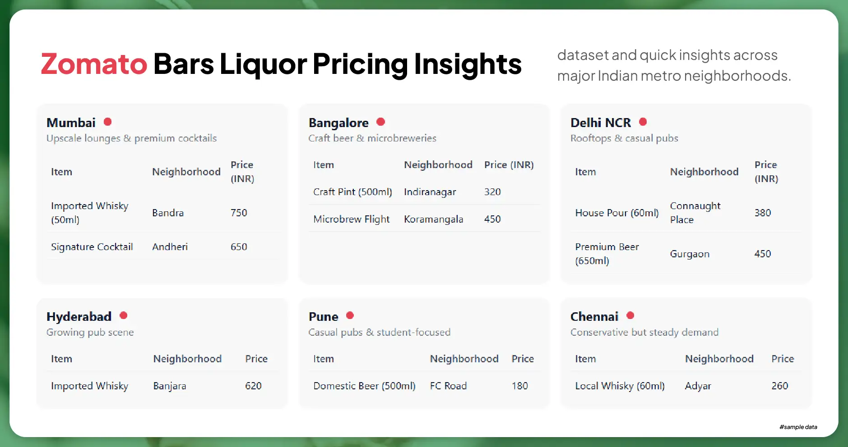Click the red Zomato word in title
848x447 pixels.
94,64
